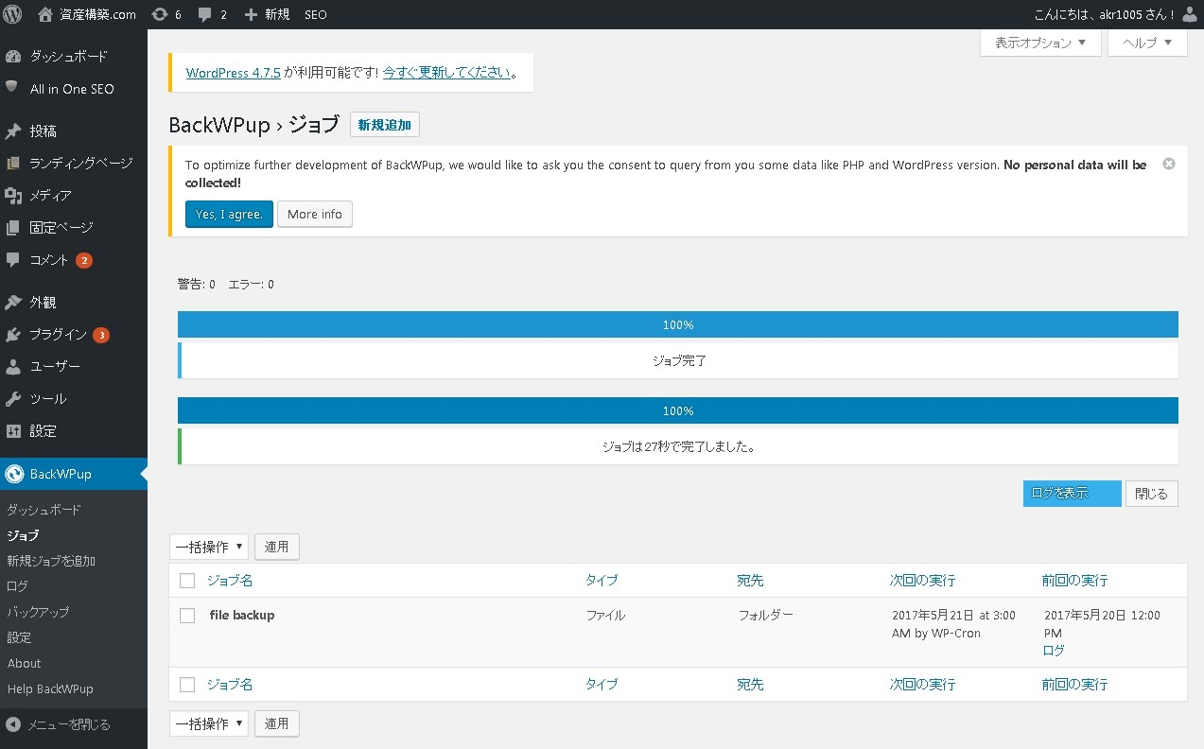
Task: Expand the ヘルプ panel
Action: pyautogui.click(x=1147, y=43)
